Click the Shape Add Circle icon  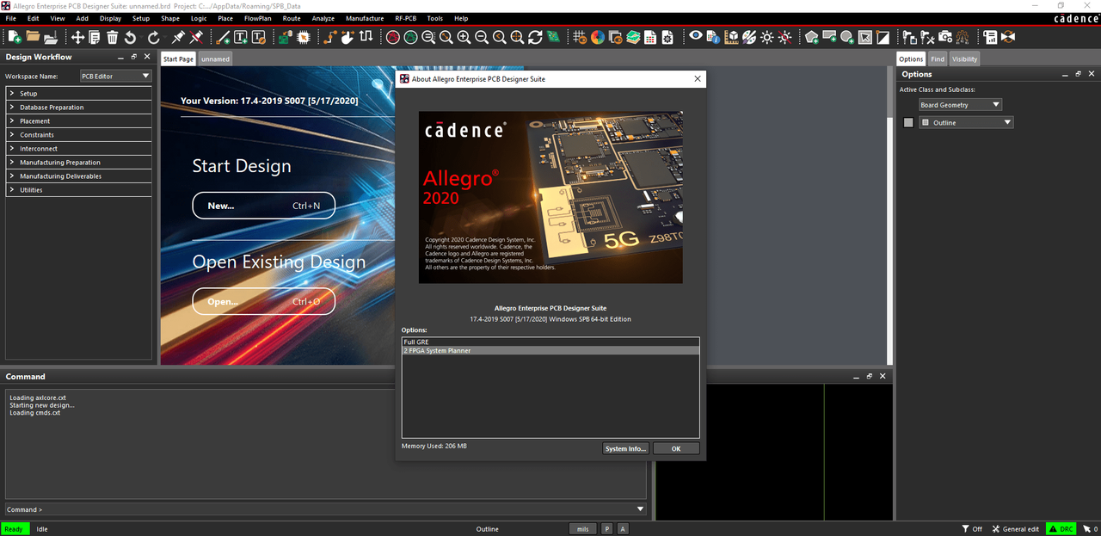pyautogui.click(x=847, y=37)
